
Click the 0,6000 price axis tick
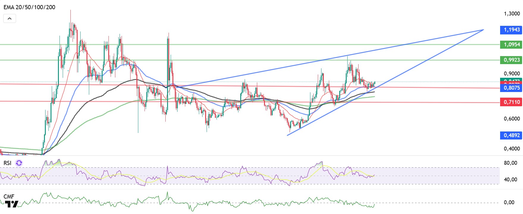512,119
